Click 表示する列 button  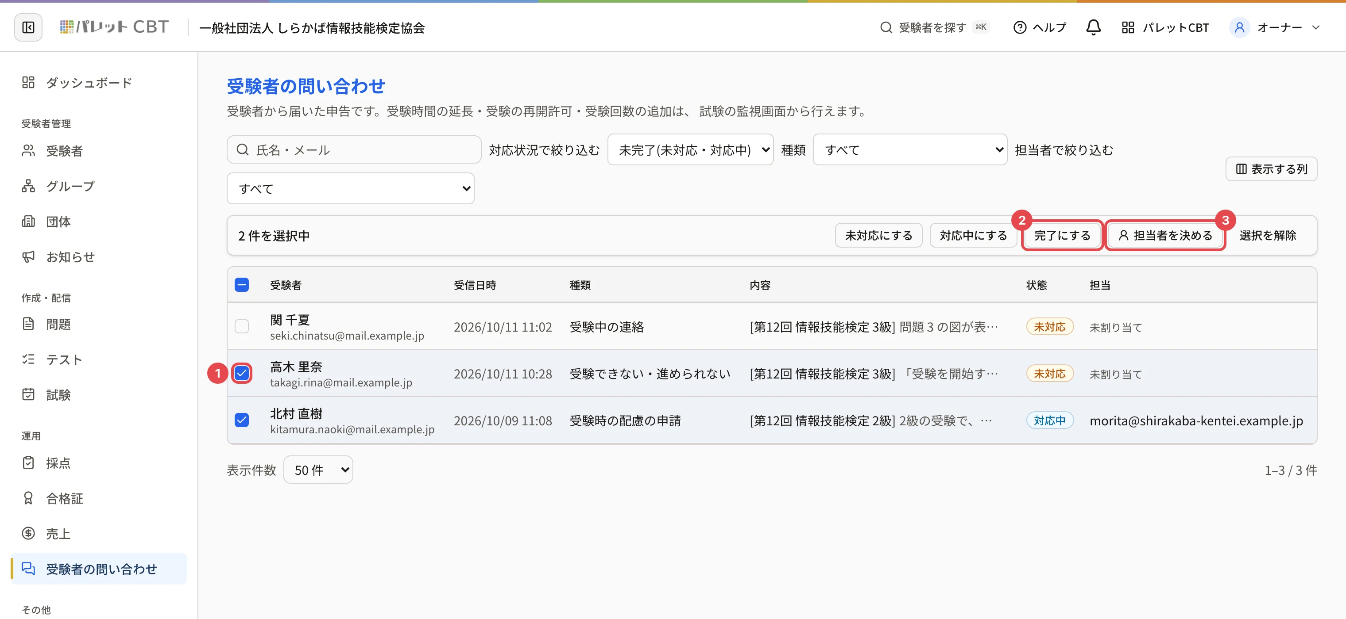tap(1271, 169)
